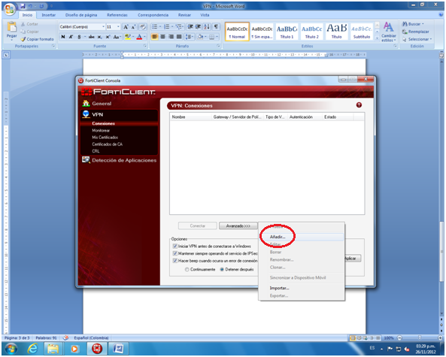
Task: Click Copiar formato format painter
Action: (x=38, y=39)
